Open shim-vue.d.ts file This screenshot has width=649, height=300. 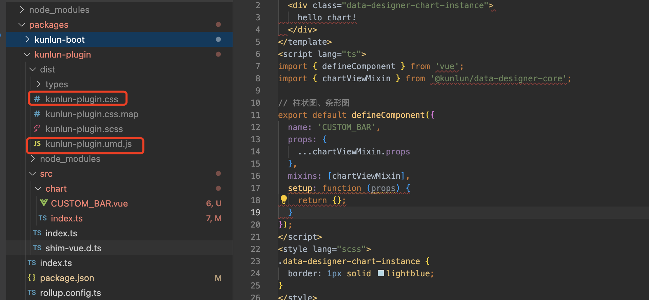tap(73, 248)
